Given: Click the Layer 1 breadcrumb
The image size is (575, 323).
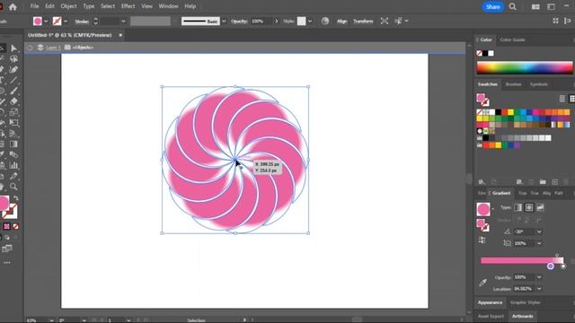Looking at the screenshot, I should (x=53, y=48).
